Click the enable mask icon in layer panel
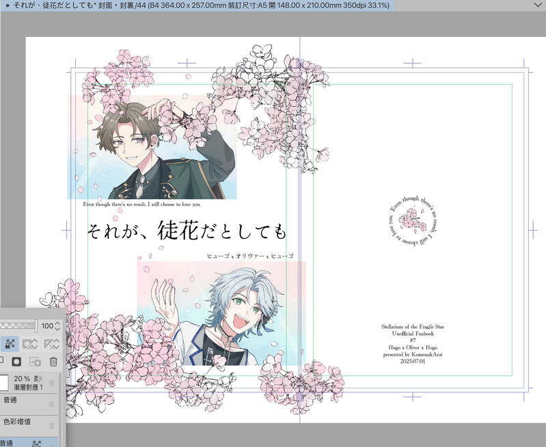Screen dimensions: 546x447 (x=27, y=344)
